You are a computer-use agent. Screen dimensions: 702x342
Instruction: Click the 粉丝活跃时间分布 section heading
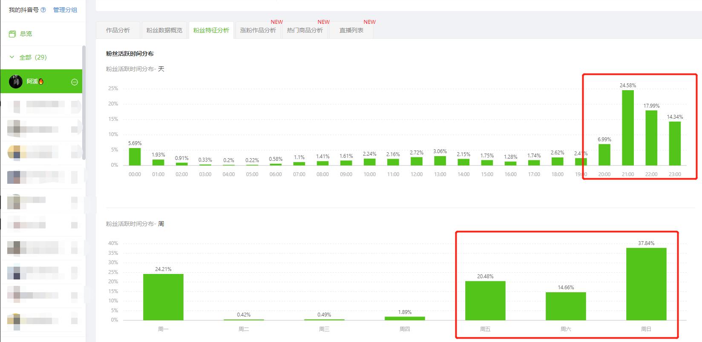pos(130,54)
